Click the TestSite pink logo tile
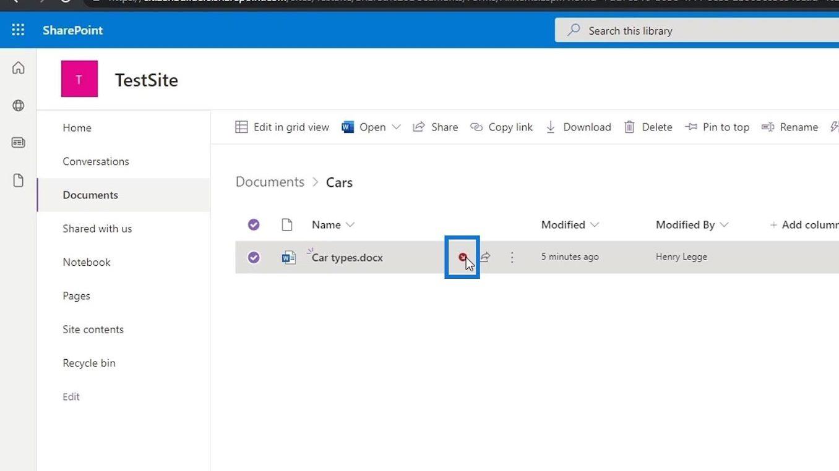 [x=79, y=79]
